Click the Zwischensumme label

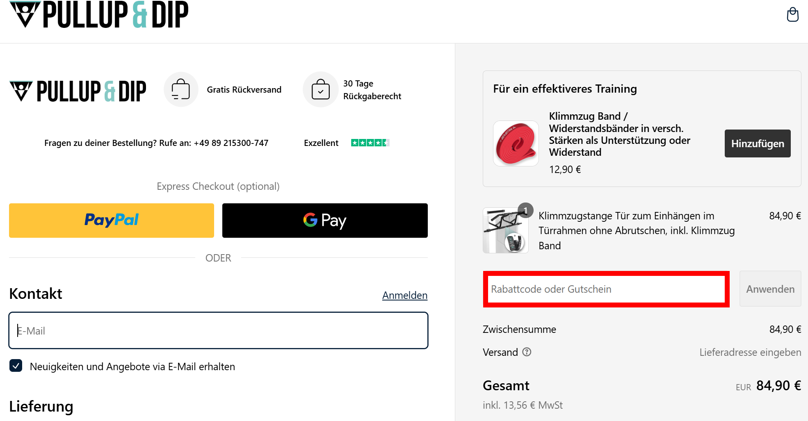pyautogui.click(x=519, y=329)
